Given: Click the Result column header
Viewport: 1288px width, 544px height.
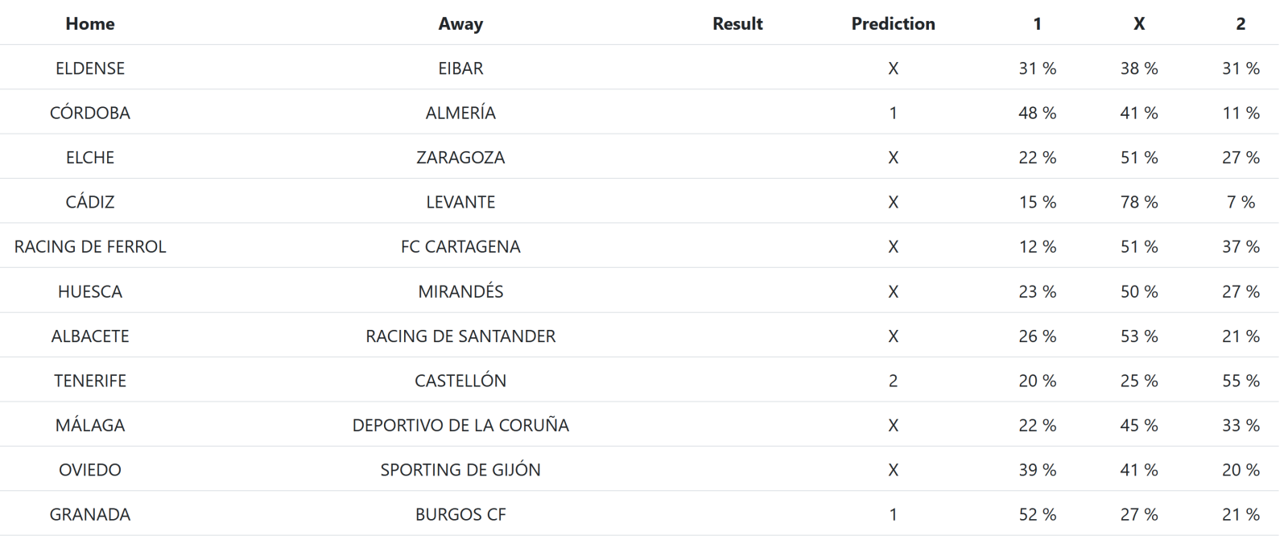Looking at the screenshot, I should (737, 24).
